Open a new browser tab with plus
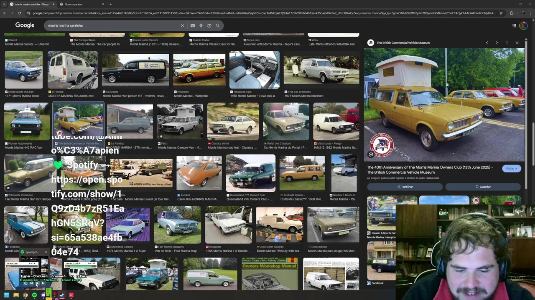This screenshot has height=300, width=535. (x=110, y=4)
